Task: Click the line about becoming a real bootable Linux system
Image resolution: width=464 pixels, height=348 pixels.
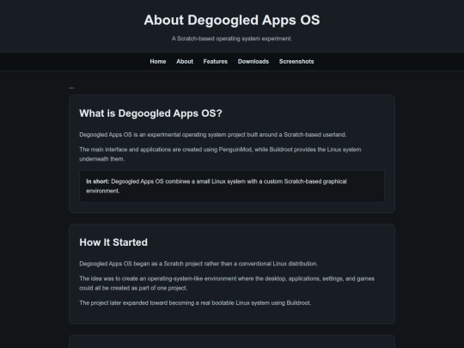Action: (195, 303)
